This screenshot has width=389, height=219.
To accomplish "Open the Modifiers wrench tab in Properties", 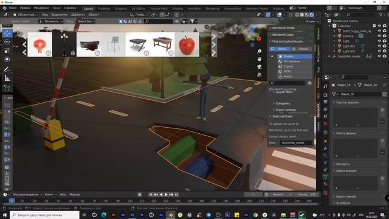I will pos(326,148).
